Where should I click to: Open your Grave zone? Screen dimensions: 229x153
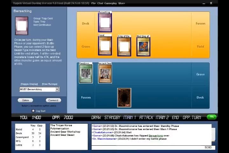click(200, 74)
